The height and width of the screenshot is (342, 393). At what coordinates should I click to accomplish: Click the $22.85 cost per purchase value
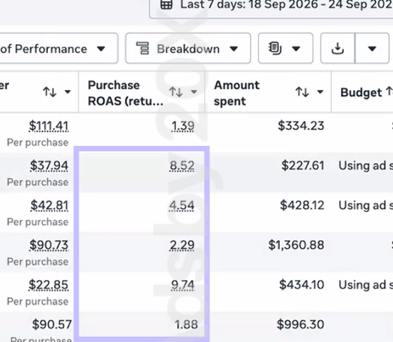[48, 285]
